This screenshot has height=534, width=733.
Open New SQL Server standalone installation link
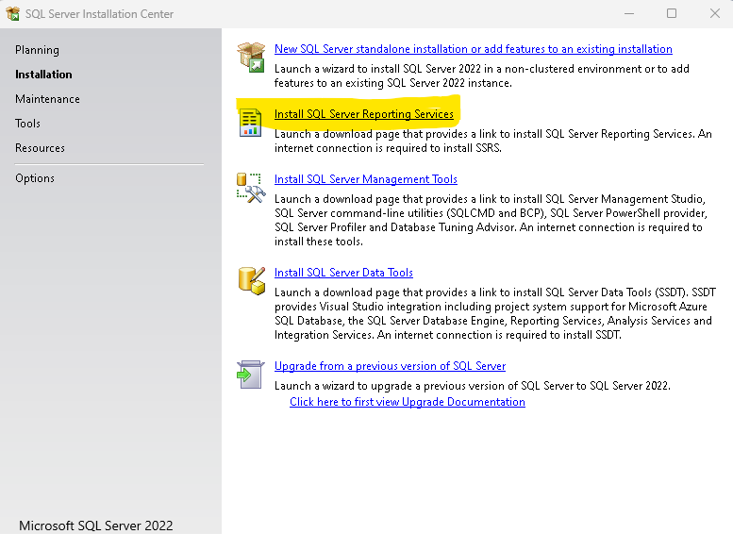(473, 49)
